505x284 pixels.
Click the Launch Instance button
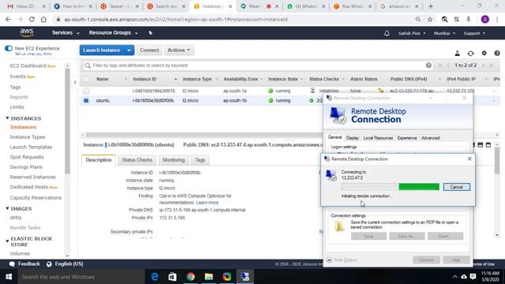click(x=102, y=50)
